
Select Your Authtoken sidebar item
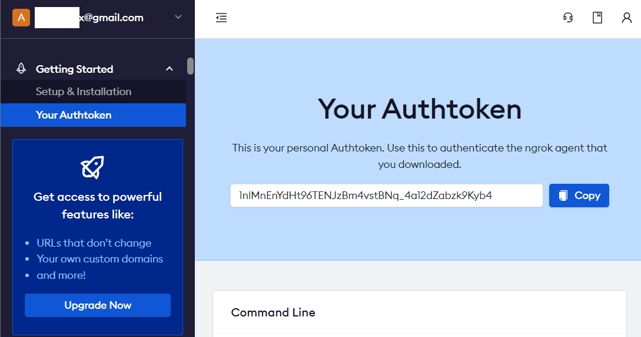(x=74, y=115)
